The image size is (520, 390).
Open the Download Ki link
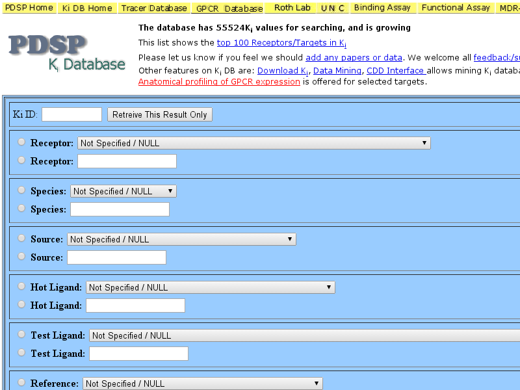point(283,71)
